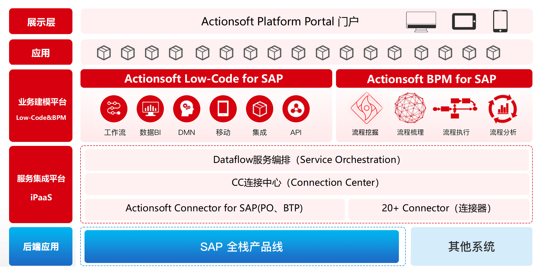Click the 数据BI data chart icon
This screenshot has width=545, height=271.
(x=150, y=109)
